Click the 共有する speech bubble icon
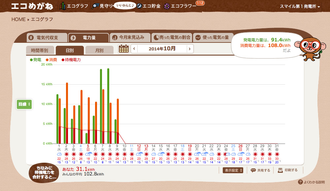 pos(253,170)
